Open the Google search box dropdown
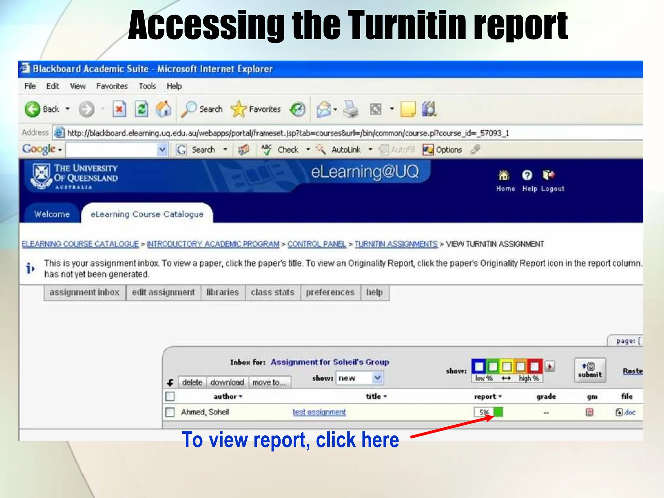The image size is (664, 498). [x=162, y=150]
